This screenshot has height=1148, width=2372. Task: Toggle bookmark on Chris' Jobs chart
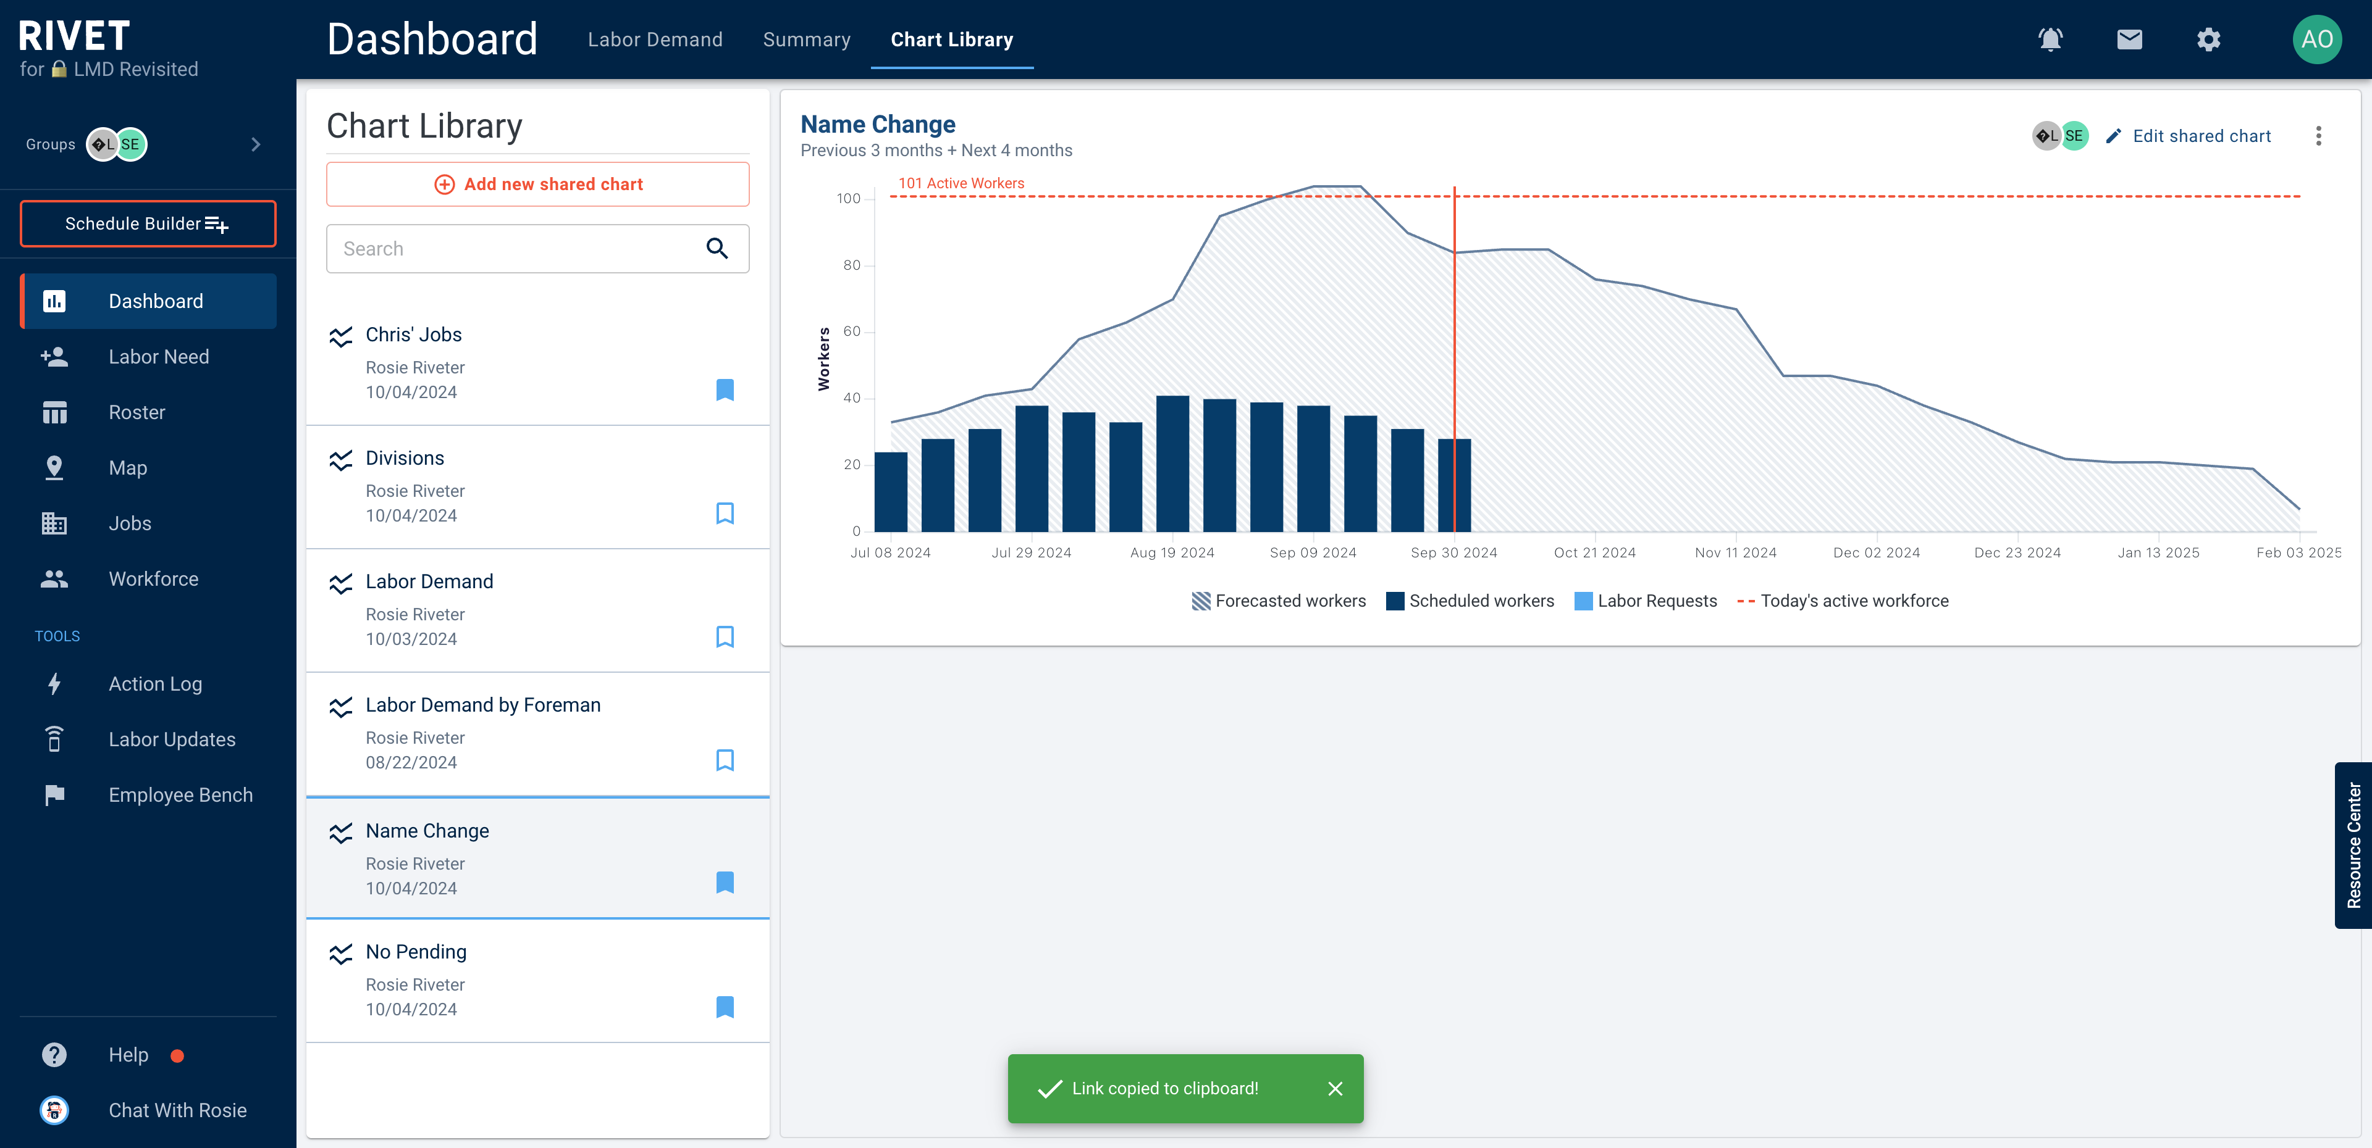point(725,390)
